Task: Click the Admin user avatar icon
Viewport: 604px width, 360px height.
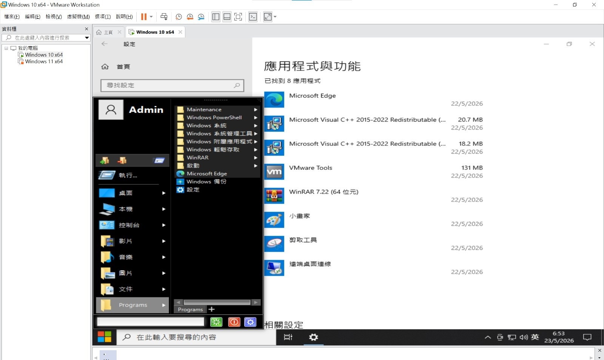Action: click(111, 110)
